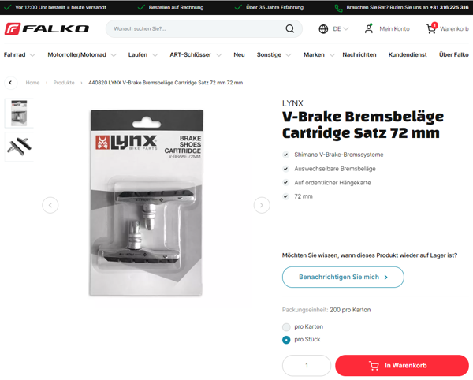
Task: Select the pro Stück radio option
Action: 286,340
